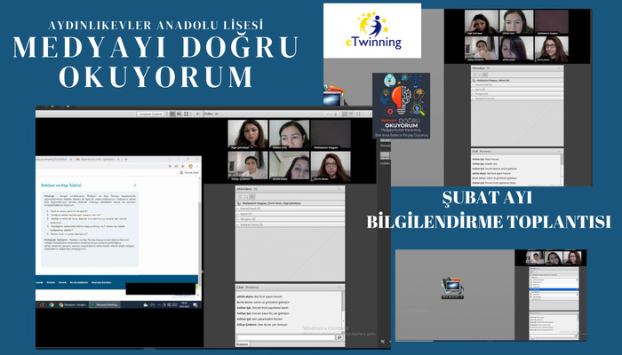
Task: Open a new tab with plus icon in shared browser
Action: point(126,159)
